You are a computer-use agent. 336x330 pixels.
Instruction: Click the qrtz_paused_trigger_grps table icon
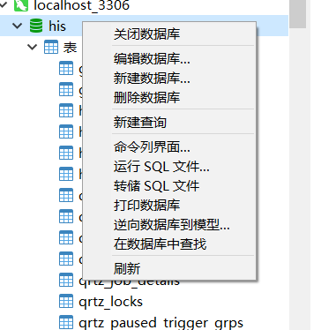click(66, 322)
